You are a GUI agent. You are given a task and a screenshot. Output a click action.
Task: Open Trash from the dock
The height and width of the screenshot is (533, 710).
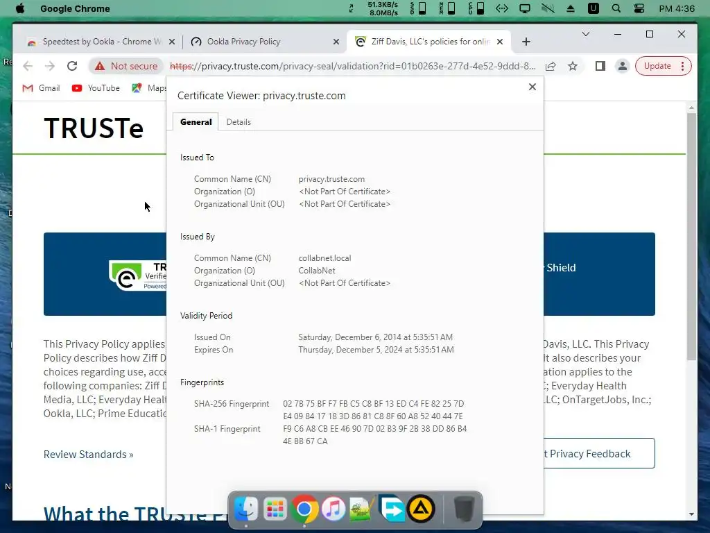pos(464,509)
